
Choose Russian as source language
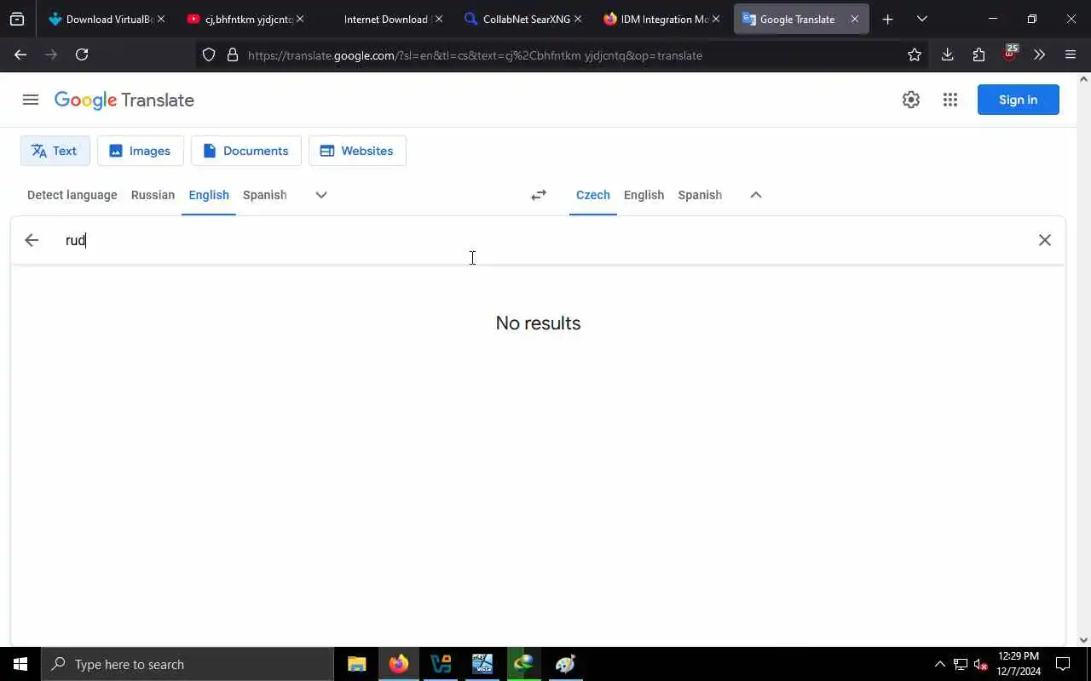[x=153, y=195]
